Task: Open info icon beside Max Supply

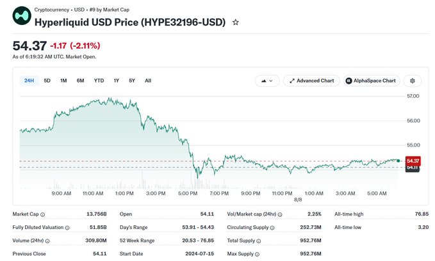Action: click(257, 254)
